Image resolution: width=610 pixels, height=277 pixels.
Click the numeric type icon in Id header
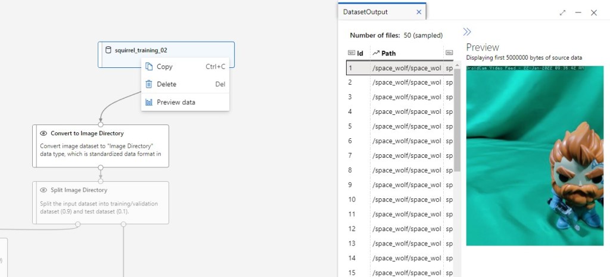coord(351,53)
